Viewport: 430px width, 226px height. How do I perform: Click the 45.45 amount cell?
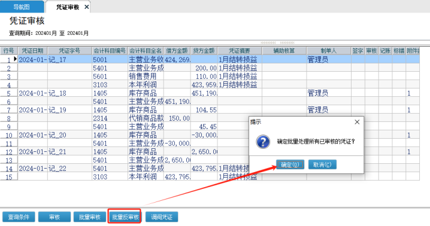pyautogui.click(x=204, y=127)
